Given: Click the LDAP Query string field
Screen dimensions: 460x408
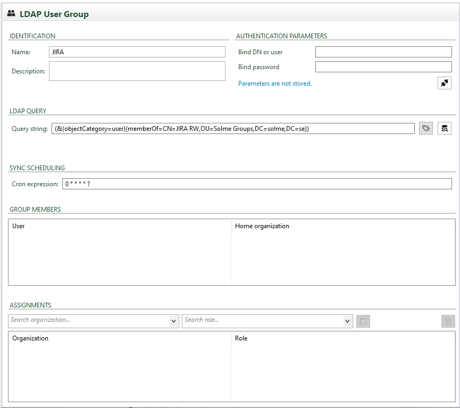Looking at the screenshot, I should click(x=233, y=129).
